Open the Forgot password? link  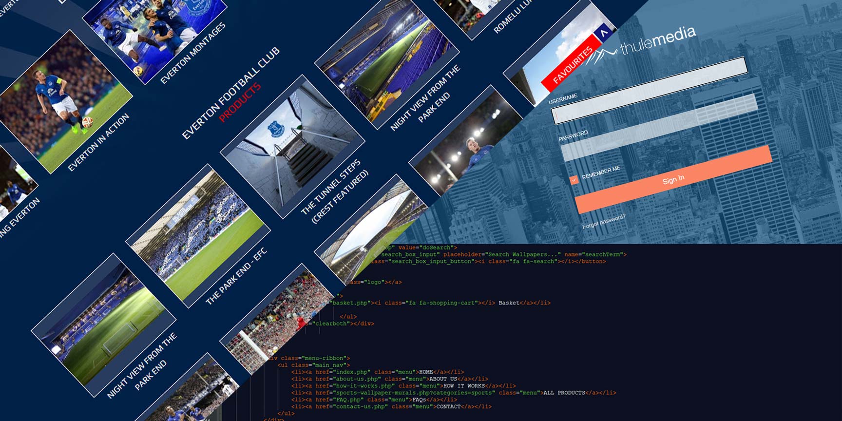(x=604, y=221)
